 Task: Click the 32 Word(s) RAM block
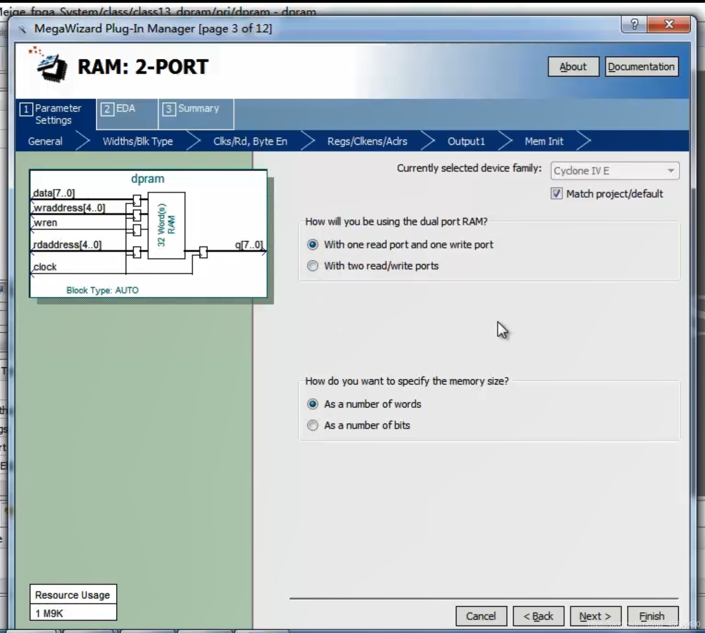tap(166, 225)
